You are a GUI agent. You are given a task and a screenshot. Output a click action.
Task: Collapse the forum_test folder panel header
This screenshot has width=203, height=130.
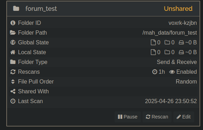click(103, 9)
